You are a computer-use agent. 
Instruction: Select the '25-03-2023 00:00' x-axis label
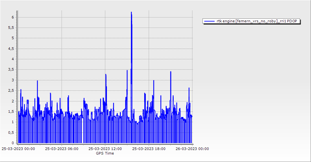[18, 149]
